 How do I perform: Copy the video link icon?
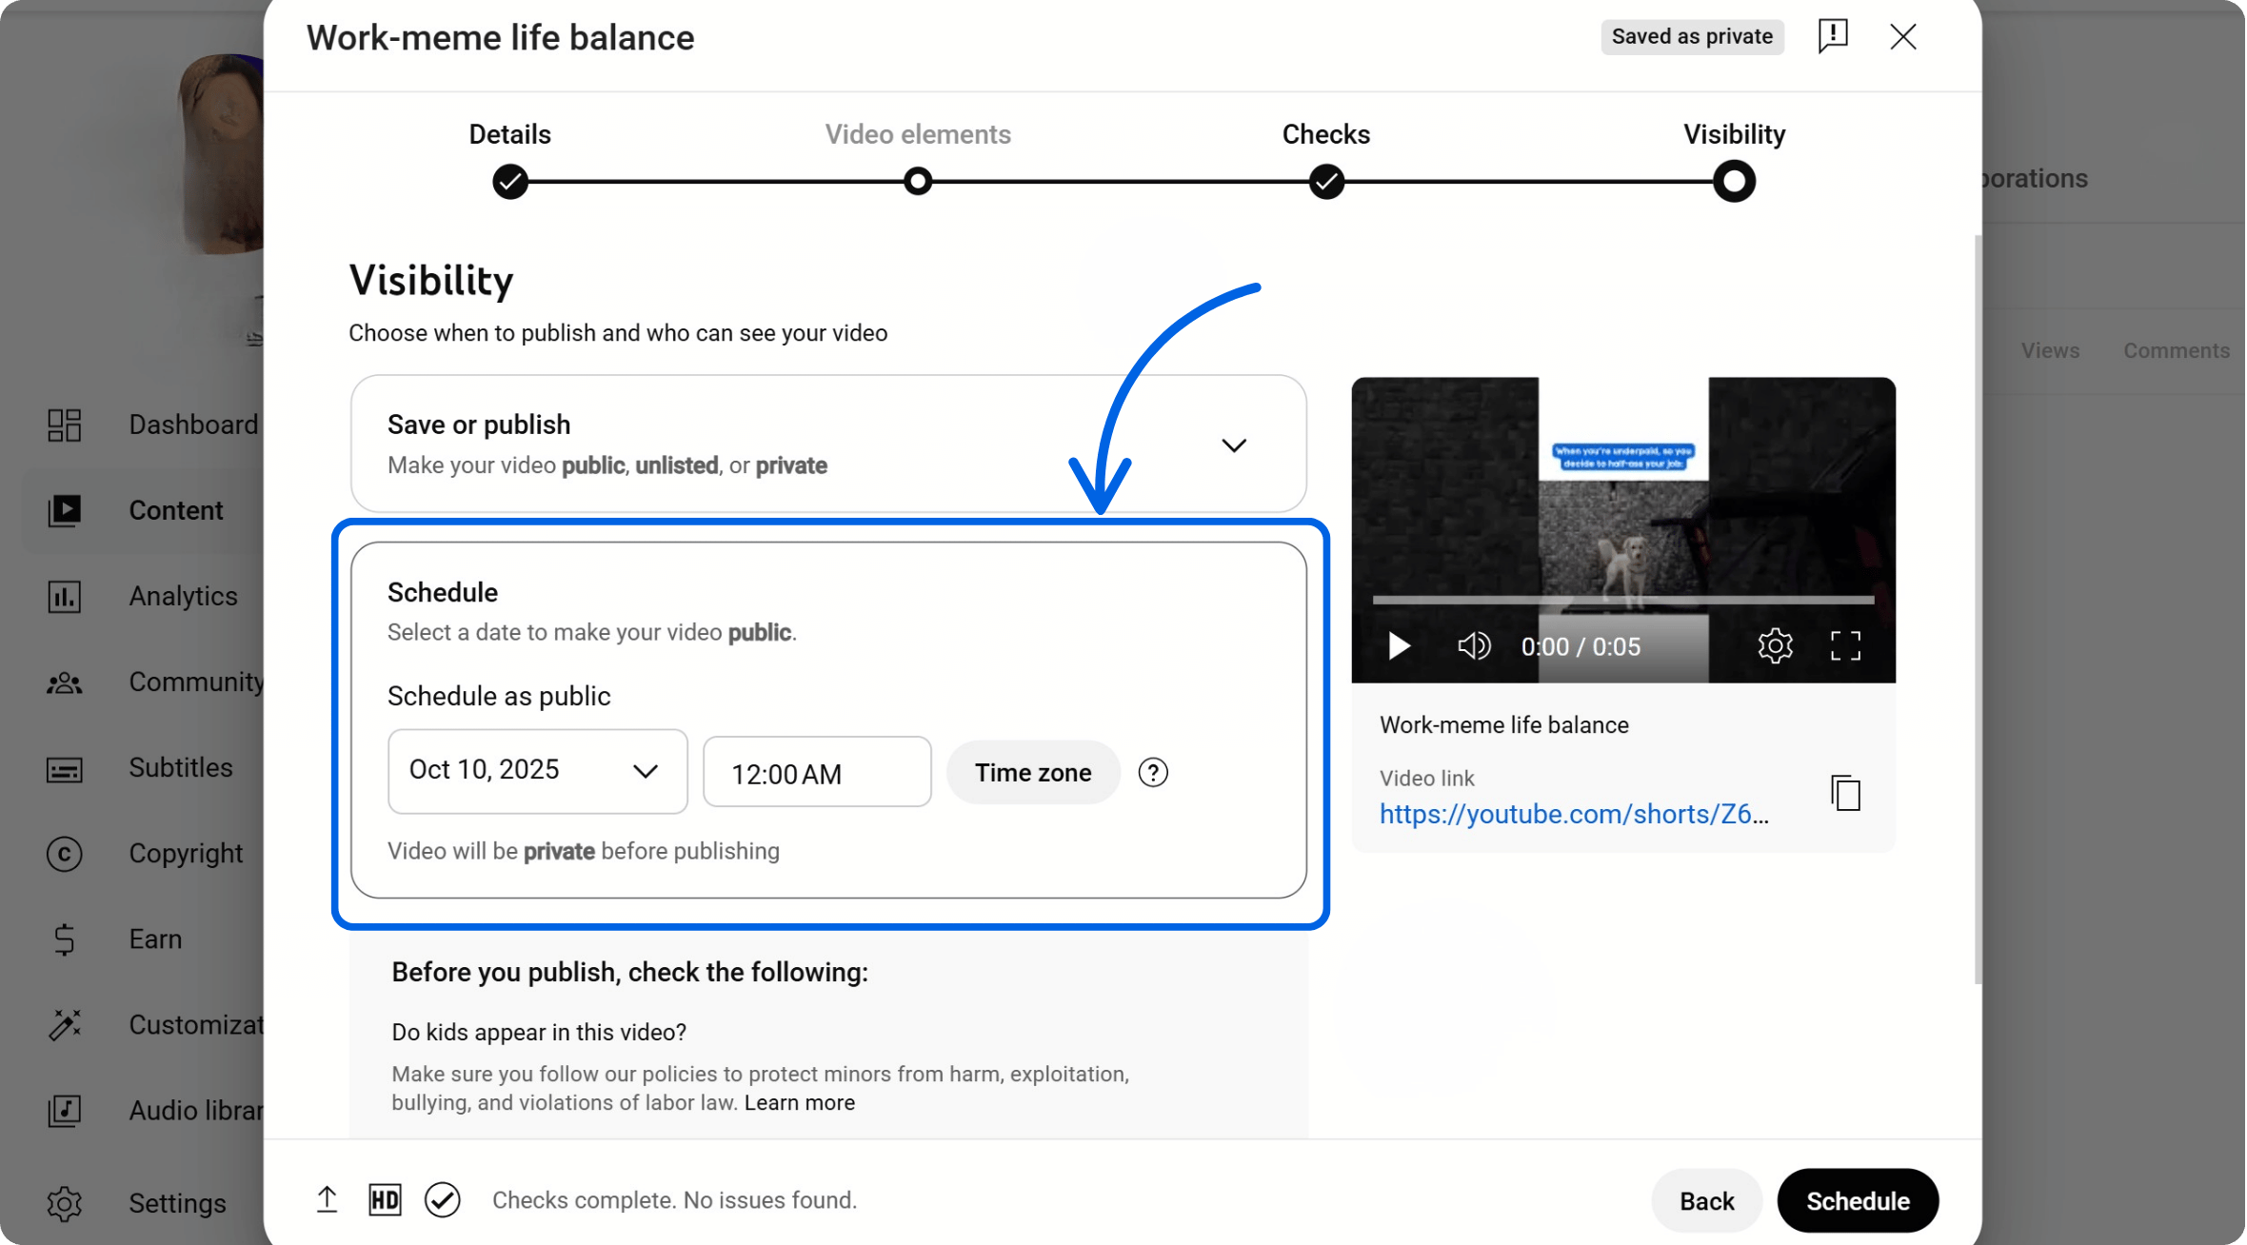(1843, 794)
